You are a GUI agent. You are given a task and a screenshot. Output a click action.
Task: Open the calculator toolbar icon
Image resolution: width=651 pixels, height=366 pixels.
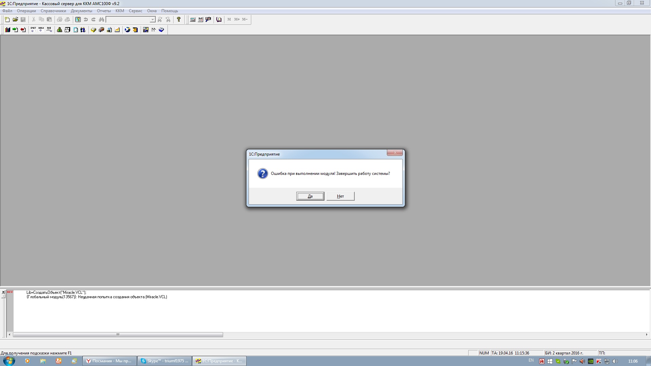coord(193,20)
